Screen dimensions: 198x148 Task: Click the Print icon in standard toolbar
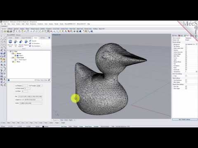tap(11, 31)
